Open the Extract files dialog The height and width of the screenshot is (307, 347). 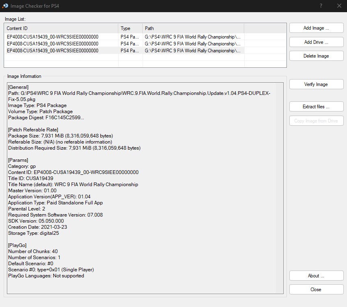coord(316,107)
